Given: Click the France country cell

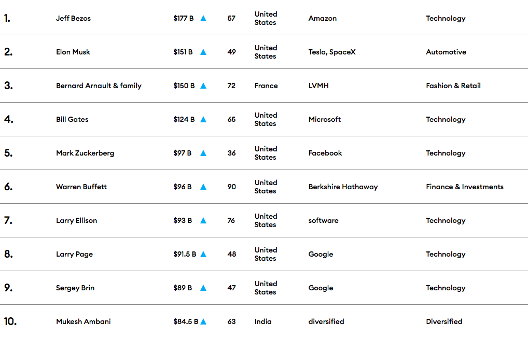Looking at the screenshot, I should 266,86.
